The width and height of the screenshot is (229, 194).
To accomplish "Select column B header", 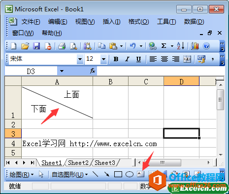I will click(110, 81).
